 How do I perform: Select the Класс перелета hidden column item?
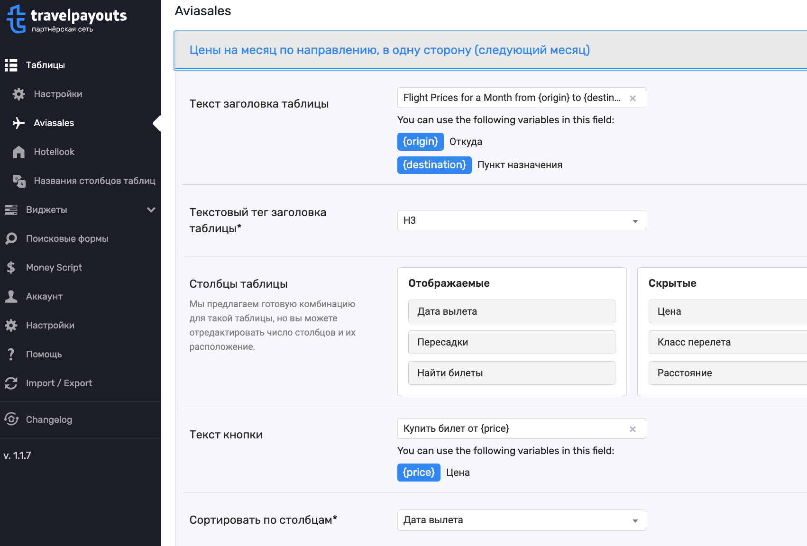[728, 342]
